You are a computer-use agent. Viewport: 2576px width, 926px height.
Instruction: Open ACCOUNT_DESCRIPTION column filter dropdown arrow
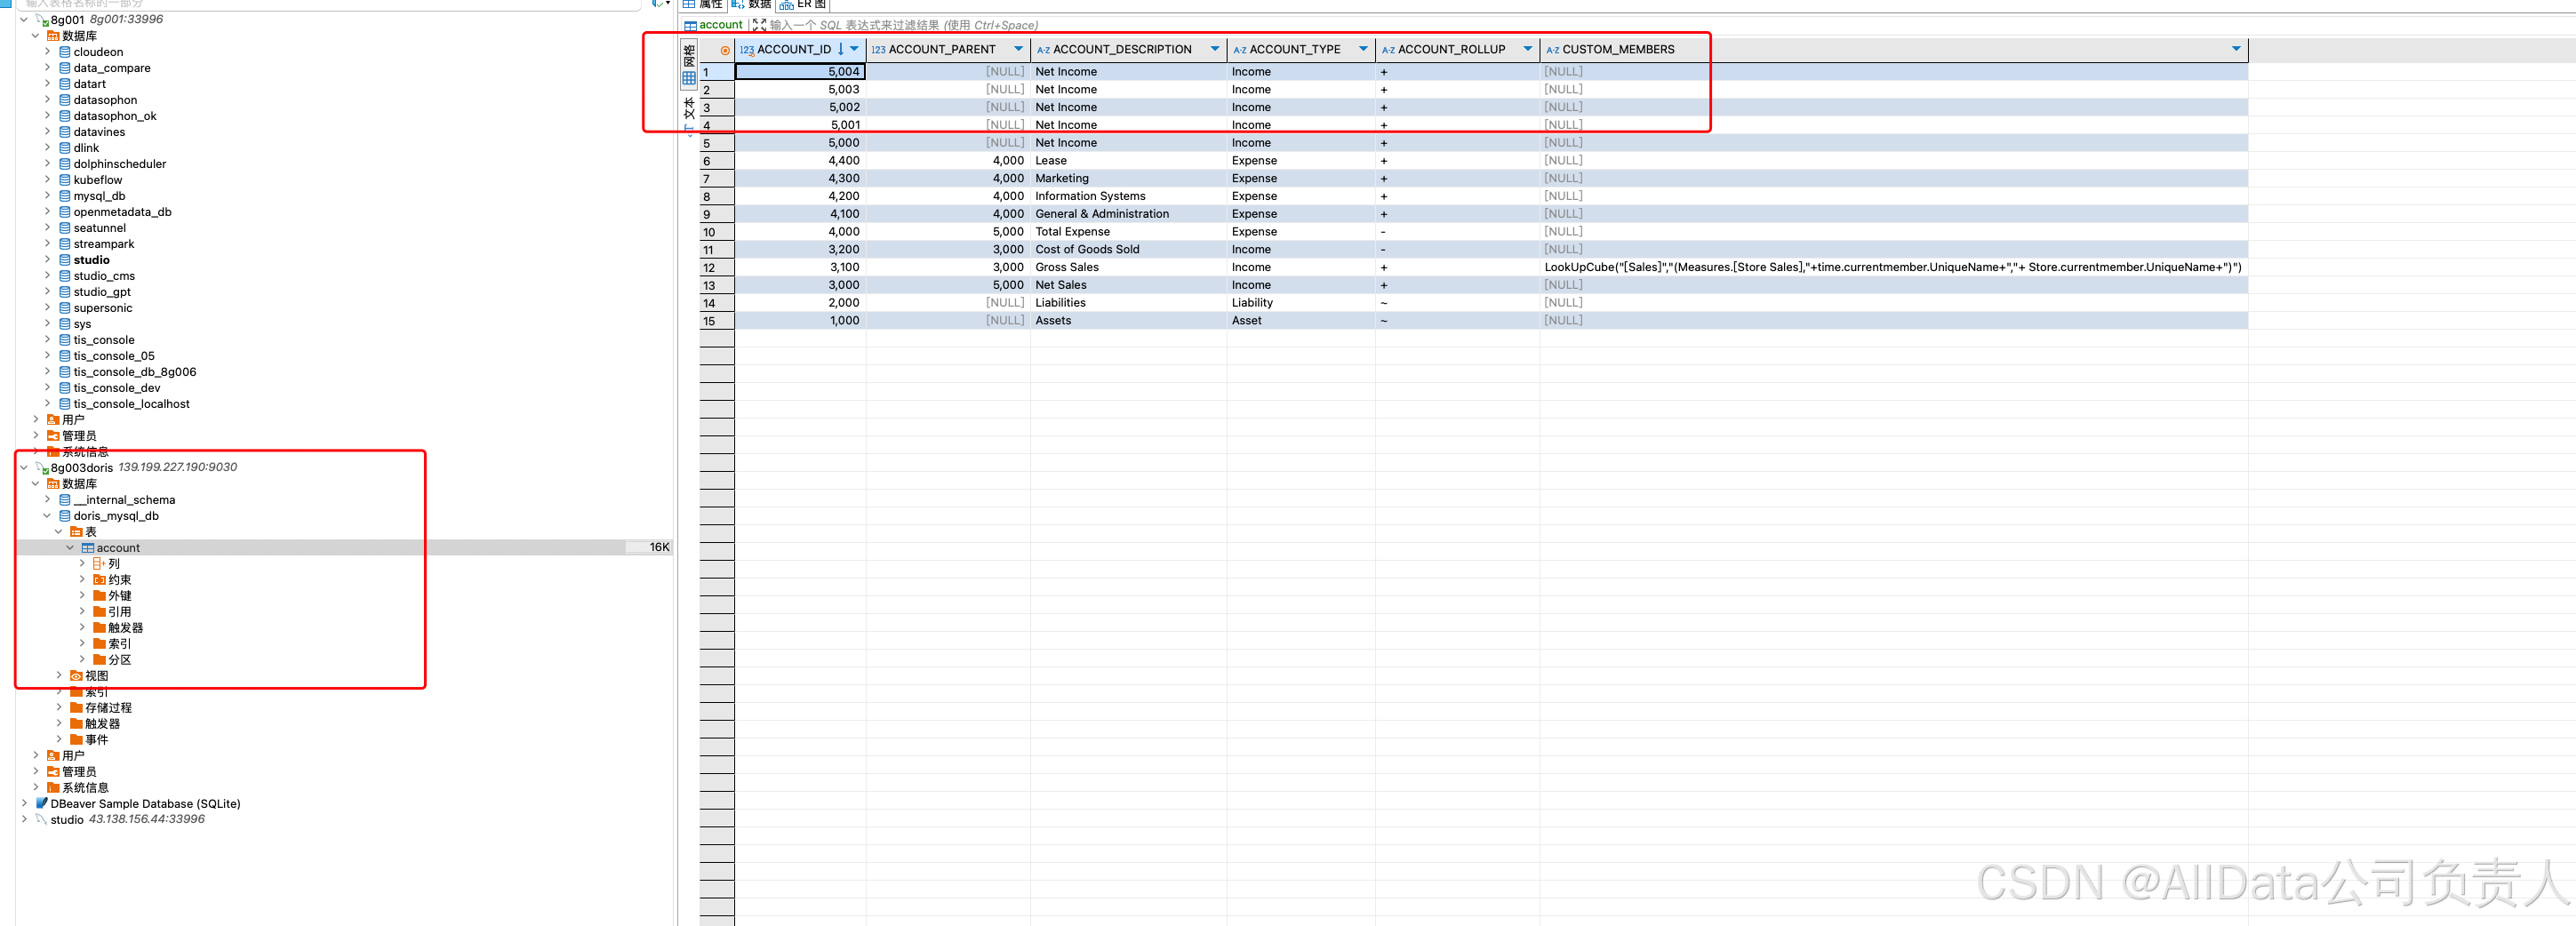click(x=1215, y=48)
